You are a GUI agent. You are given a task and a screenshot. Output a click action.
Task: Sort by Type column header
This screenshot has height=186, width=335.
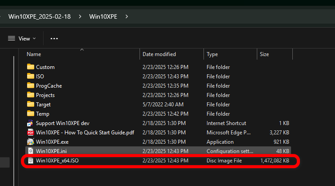[212, 54]
